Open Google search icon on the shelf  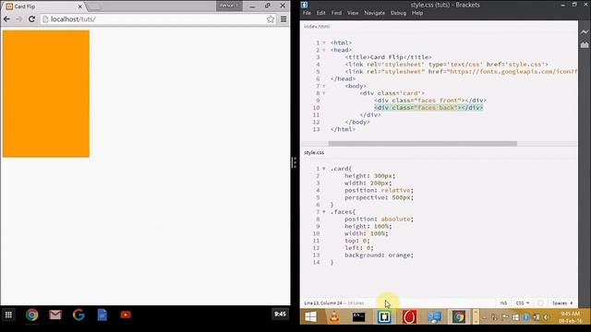(78, 314)
